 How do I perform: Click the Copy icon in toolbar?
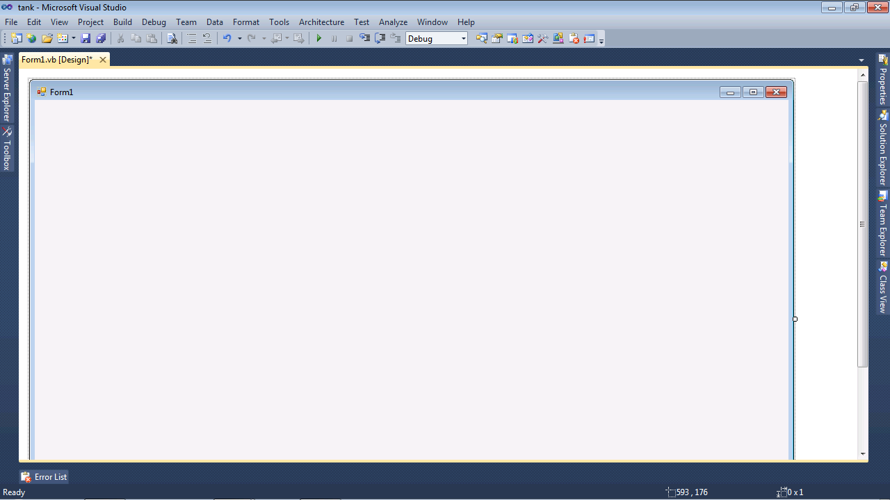[x=136, y=39]
